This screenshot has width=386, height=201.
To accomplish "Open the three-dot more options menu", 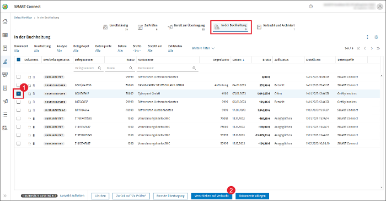I will pyautogui.click(x=367, y=37).
